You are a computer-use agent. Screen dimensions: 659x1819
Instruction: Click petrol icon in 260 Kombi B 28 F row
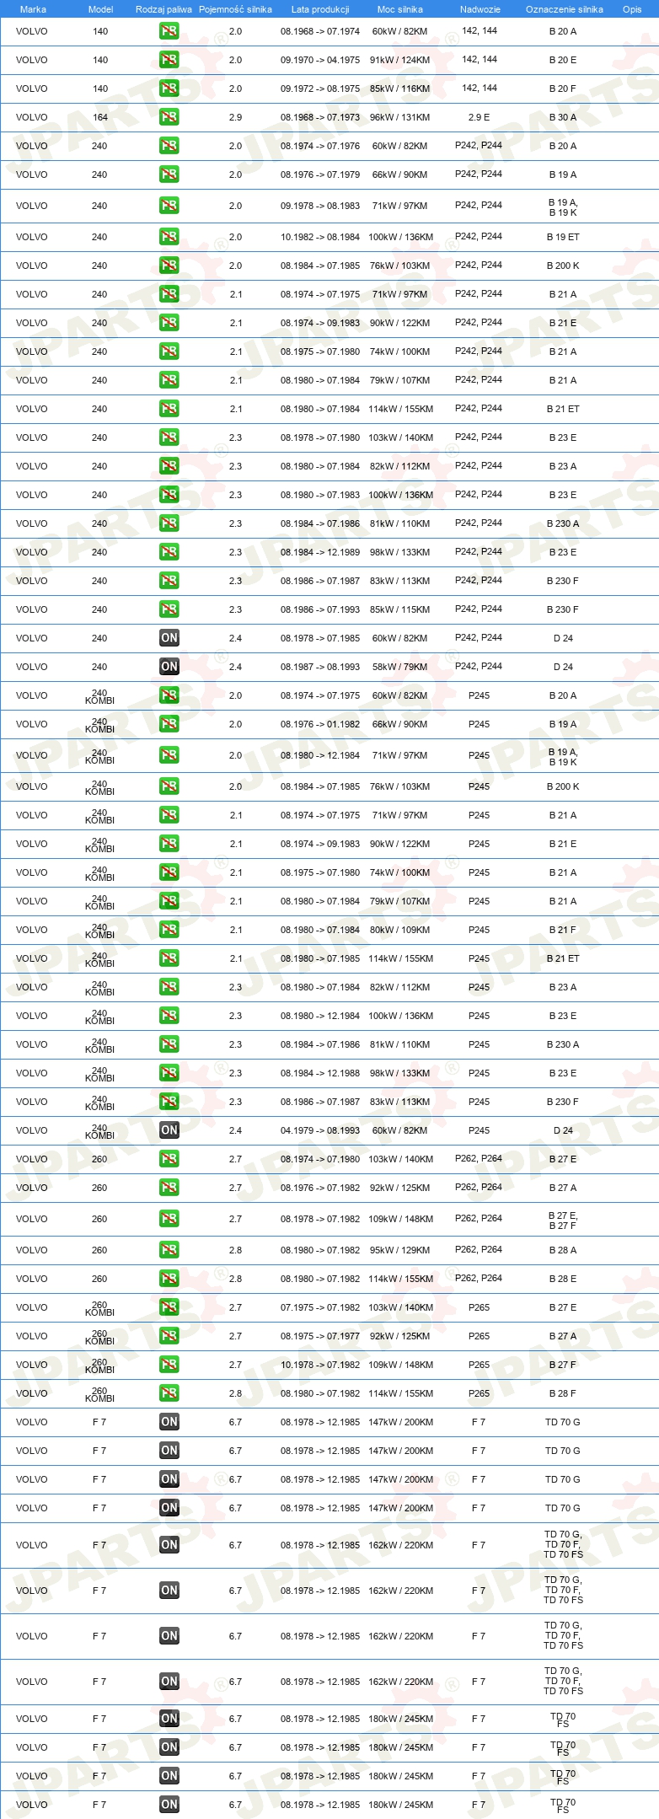(x=169, y=1393)
